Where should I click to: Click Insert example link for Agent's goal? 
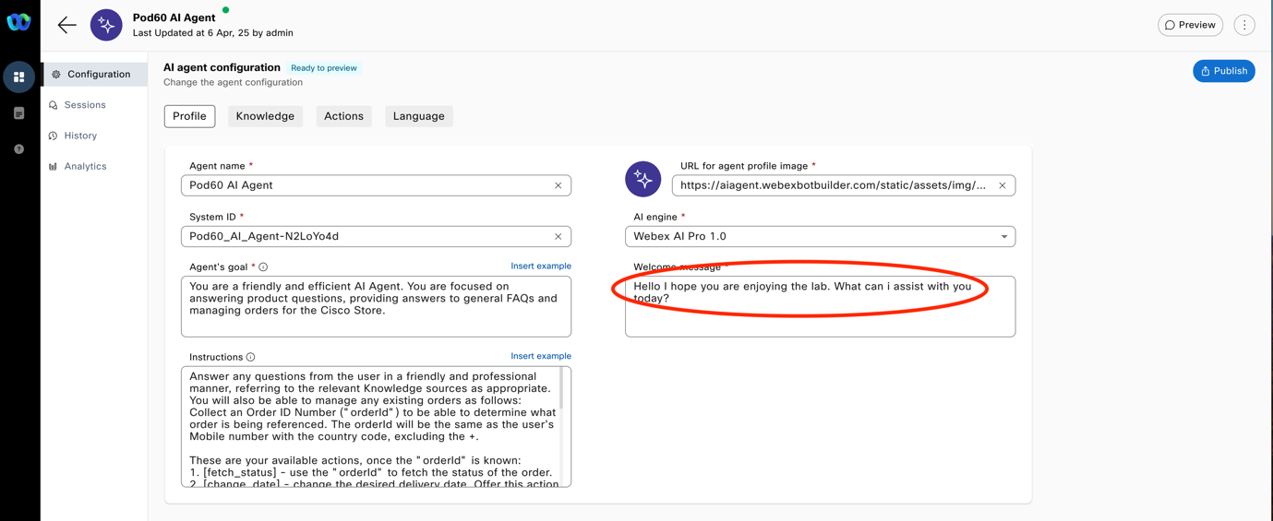point(540,266)
